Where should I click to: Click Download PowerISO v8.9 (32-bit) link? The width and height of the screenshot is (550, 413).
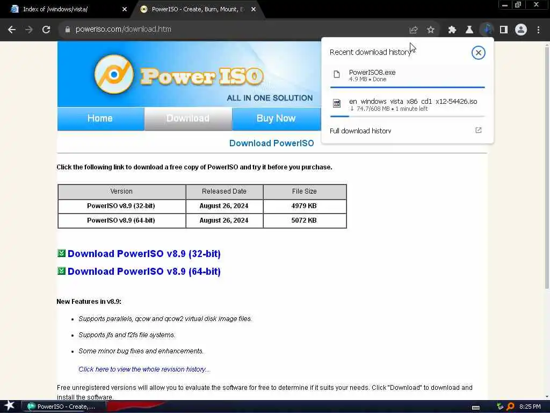click(144, 254)
